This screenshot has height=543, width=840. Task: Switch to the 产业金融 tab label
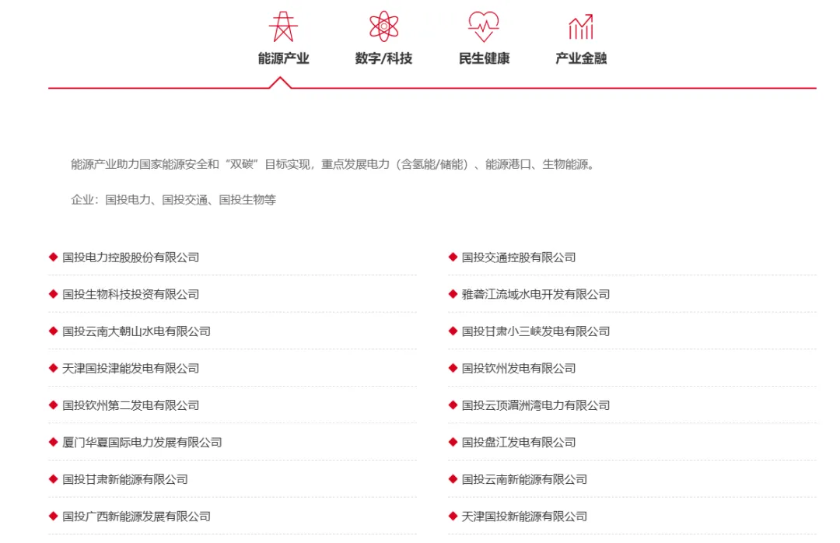pos(581,58)
